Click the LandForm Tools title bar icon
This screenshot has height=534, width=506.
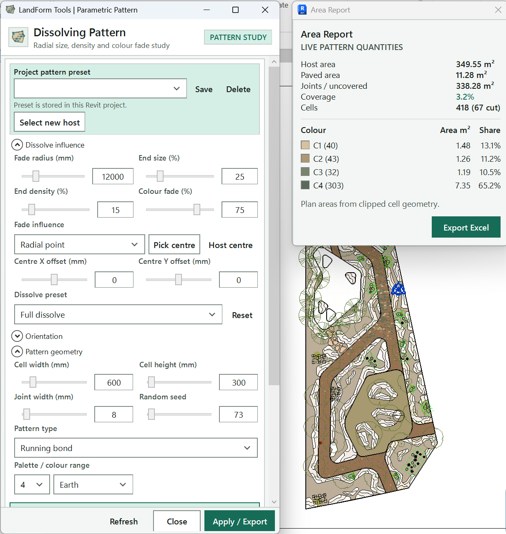(10, 10)
